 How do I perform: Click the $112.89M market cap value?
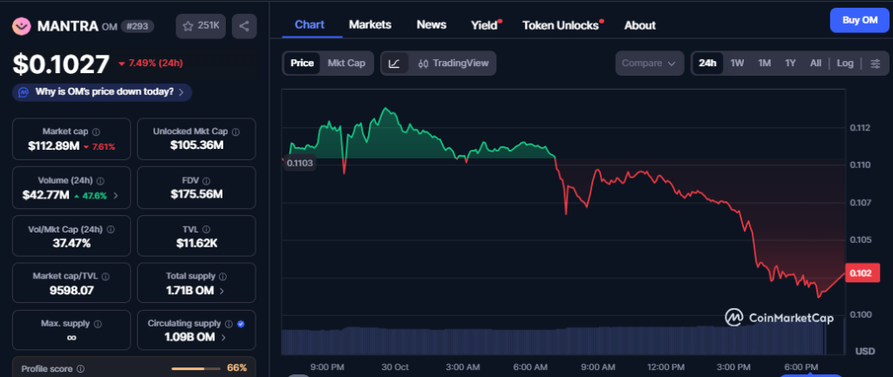point(53,146)
